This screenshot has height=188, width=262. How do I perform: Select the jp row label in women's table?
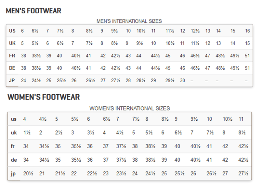point(13,174)
